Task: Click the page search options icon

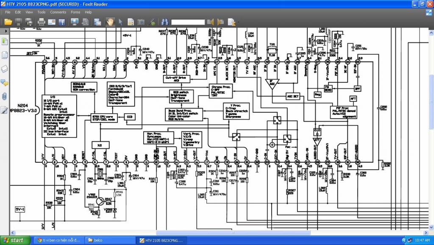Action: coord(231,22)
